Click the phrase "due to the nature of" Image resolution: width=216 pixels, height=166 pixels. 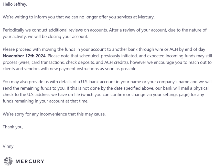click(x=187, y=30)
